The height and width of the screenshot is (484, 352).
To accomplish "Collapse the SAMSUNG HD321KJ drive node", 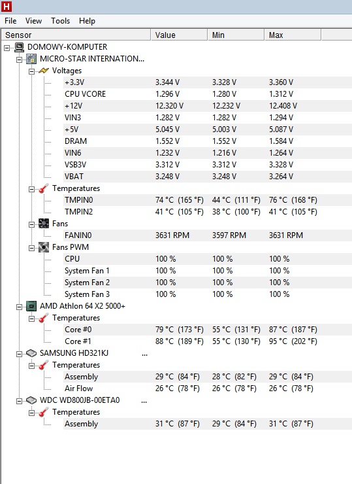I will point(19,354).
